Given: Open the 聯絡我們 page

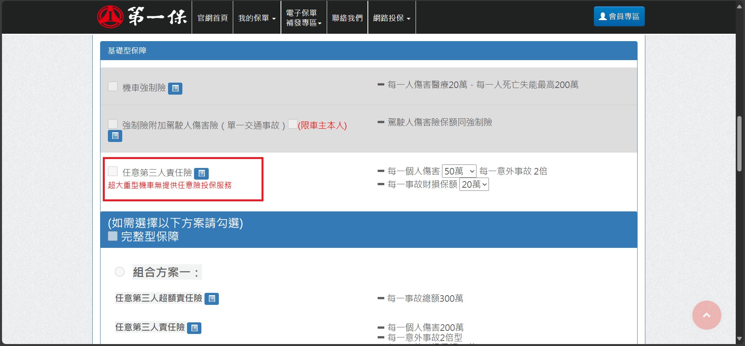Looking at the screenshot, I should 347,18.
